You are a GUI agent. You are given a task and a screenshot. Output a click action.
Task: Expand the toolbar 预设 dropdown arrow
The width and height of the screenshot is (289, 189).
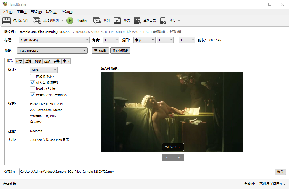(179, 20)
